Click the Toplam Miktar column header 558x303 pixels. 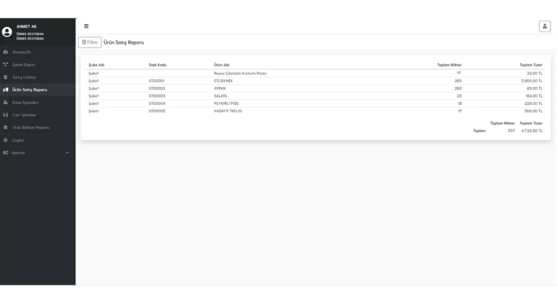point(449,65)
